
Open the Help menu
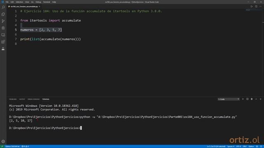[x=54, y=2]
